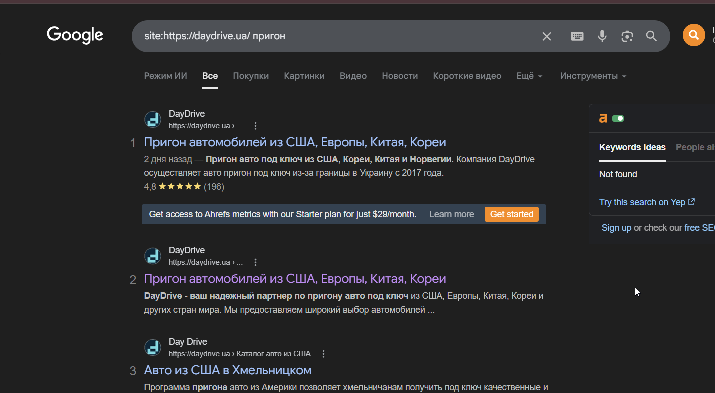
Task: Open Google Lens image search
Action: [627, 36]
